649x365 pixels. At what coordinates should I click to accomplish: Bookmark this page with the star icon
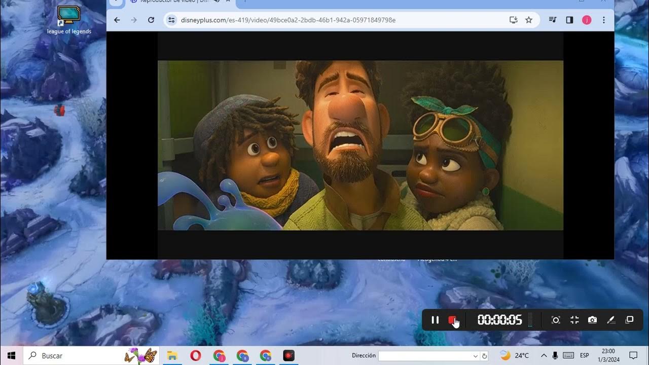tap(529, 20)
